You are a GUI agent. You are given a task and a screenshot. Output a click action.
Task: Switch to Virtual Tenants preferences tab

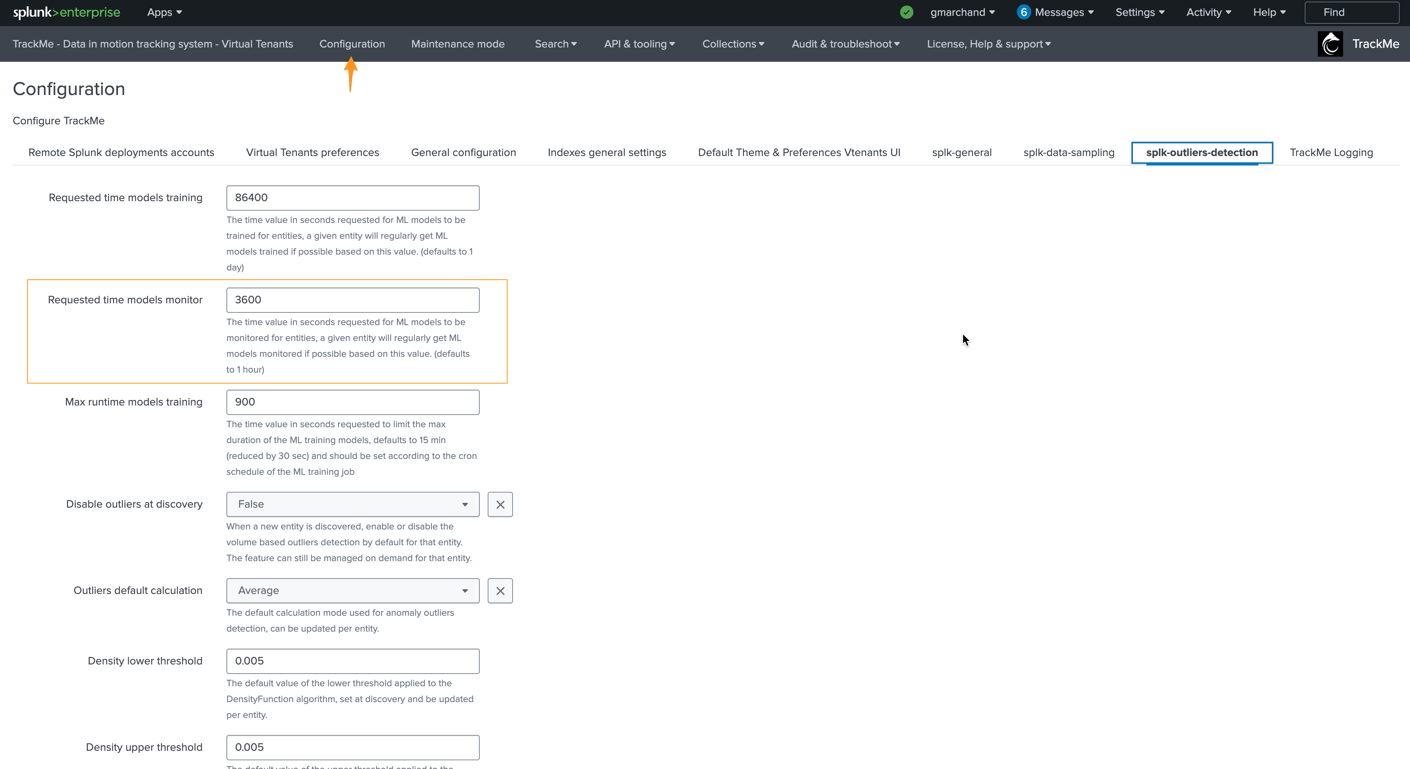313,152
